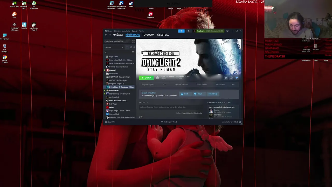332x187 pixels.
Task: Open Oyunlar library dropdown
Action: [114, 47]
